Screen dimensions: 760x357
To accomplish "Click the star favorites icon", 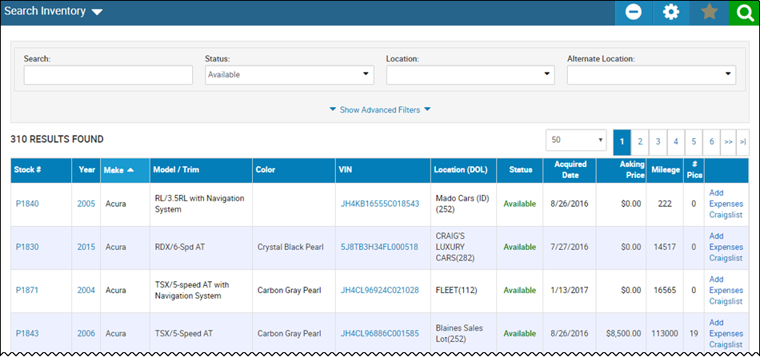I will [x=709, y=13].
